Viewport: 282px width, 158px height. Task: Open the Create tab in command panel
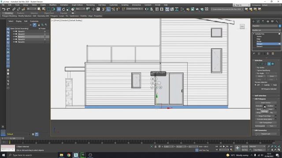[x=254, y=22]
